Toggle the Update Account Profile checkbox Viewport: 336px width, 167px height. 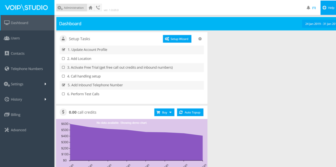63,50
